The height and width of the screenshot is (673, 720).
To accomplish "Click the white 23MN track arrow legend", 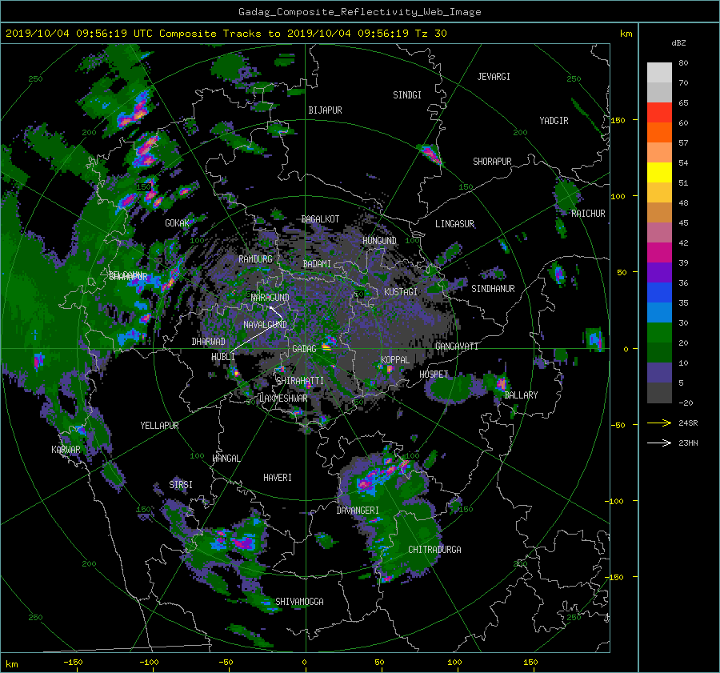I will 659,443.
